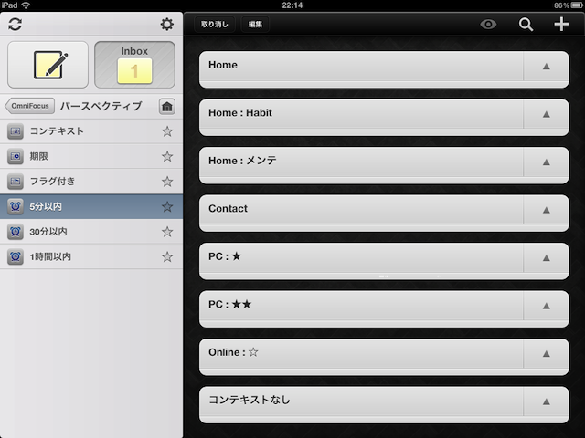Select コンテキスト perspective row
Image resolution: width=585 pixels, height=438 pixels.
91,131
